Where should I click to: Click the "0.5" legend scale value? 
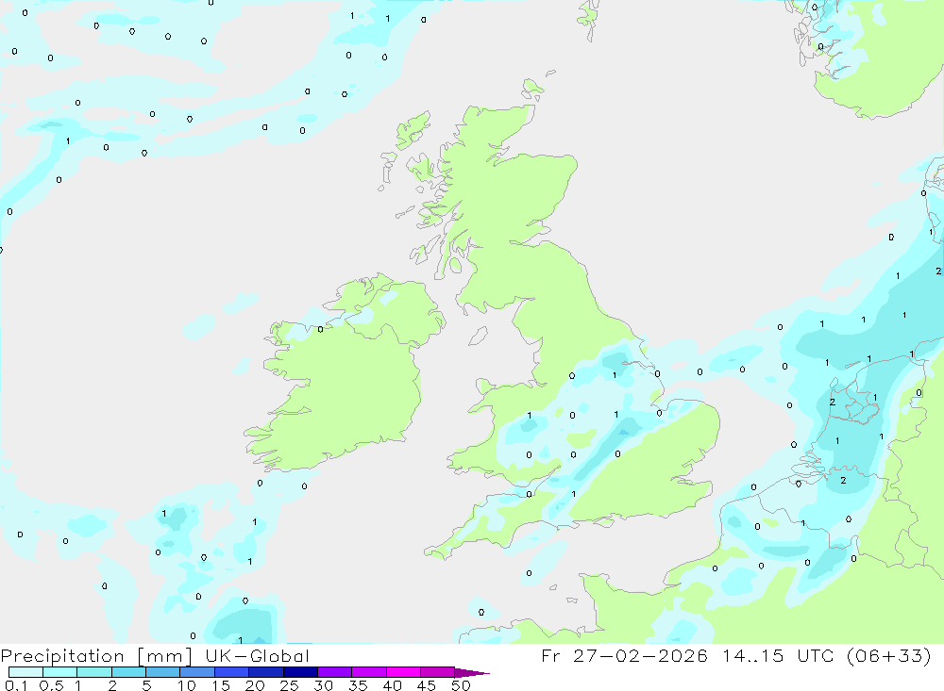(x=51, y=685)
